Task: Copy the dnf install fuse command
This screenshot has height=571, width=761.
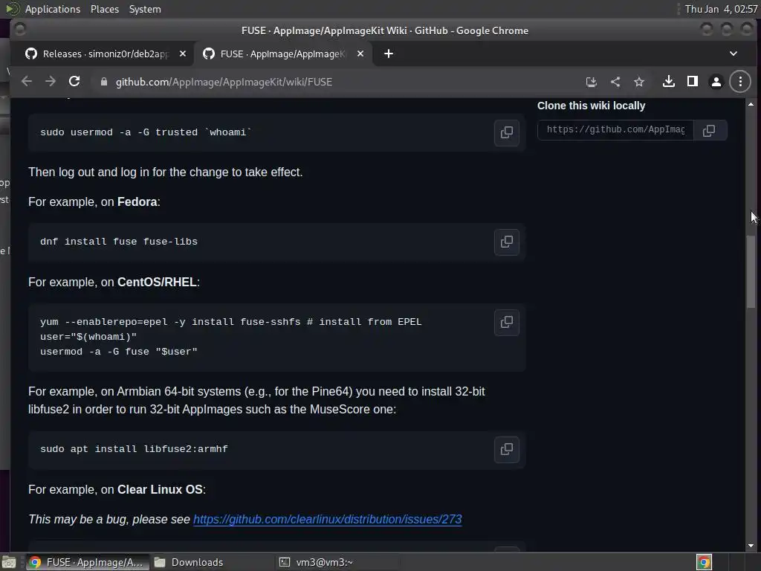Action: coord(507,242)
